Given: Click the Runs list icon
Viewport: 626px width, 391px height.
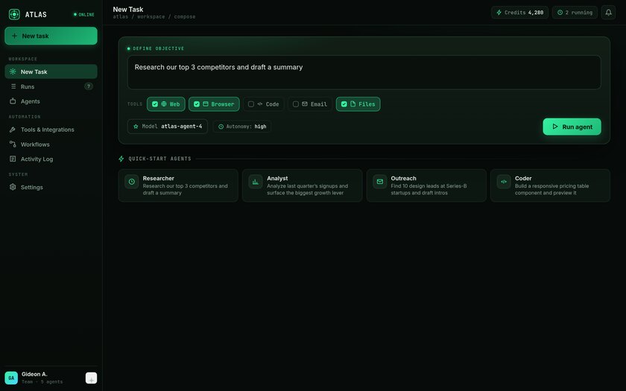Looking at the screenshot, I should click(13, 86).
